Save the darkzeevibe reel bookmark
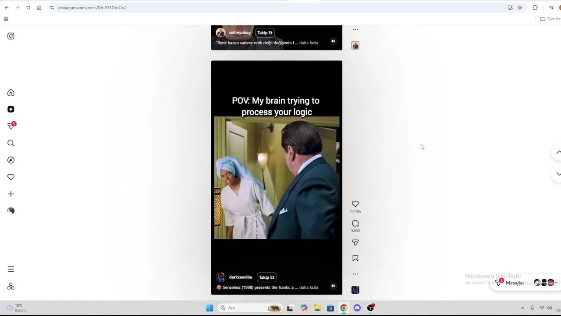This screenshot has width=561, height=316. click(x=355, y=259)
